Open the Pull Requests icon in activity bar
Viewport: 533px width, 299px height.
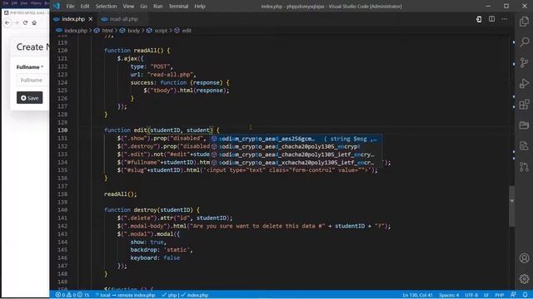point(524,167)
